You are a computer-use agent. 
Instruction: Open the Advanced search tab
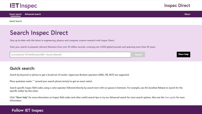pyautogui.click(x=33, y=14)
